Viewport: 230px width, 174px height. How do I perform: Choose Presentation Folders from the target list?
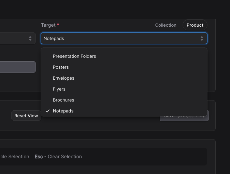tap(124, 56)
